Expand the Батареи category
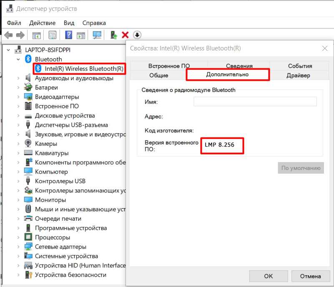 18,87
